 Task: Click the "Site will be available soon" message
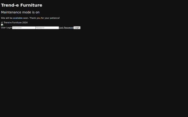[x=30, y=18]
